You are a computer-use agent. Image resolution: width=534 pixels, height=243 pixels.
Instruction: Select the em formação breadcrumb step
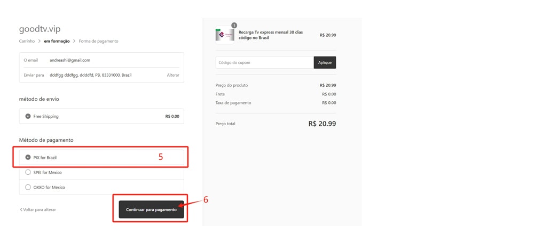(x=57, y=41)
